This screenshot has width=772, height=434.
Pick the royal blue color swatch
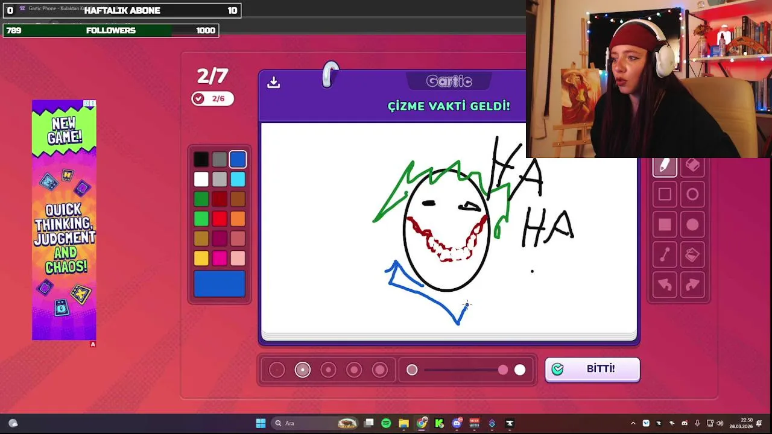point(238,159)
